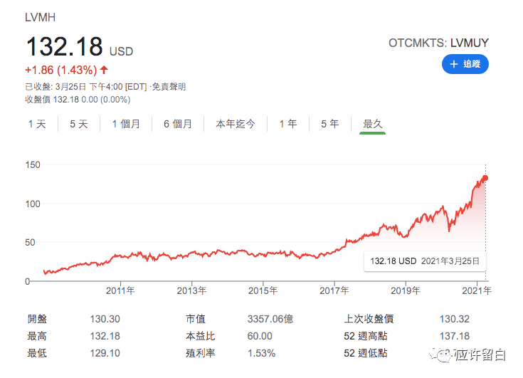Image resolution: width=523 pixels, height=378 pixels.
Task: Click the 市值 market cap value
Action: [261, 319]
